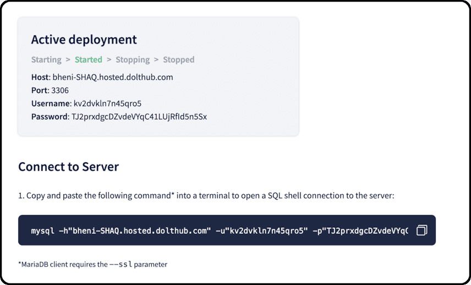The width and height of the screenshot is (471, 285).
Task: Click the --ssl parameter text
Action: click(121, 264)
